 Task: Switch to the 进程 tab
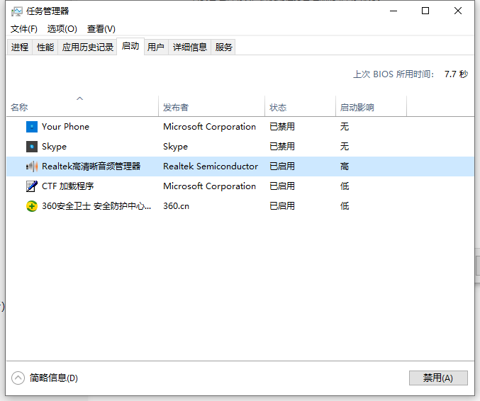[20, 47]
